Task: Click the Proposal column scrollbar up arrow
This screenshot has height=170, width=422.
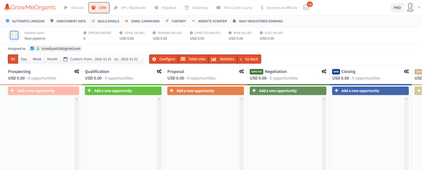Action: click(241, 99)
